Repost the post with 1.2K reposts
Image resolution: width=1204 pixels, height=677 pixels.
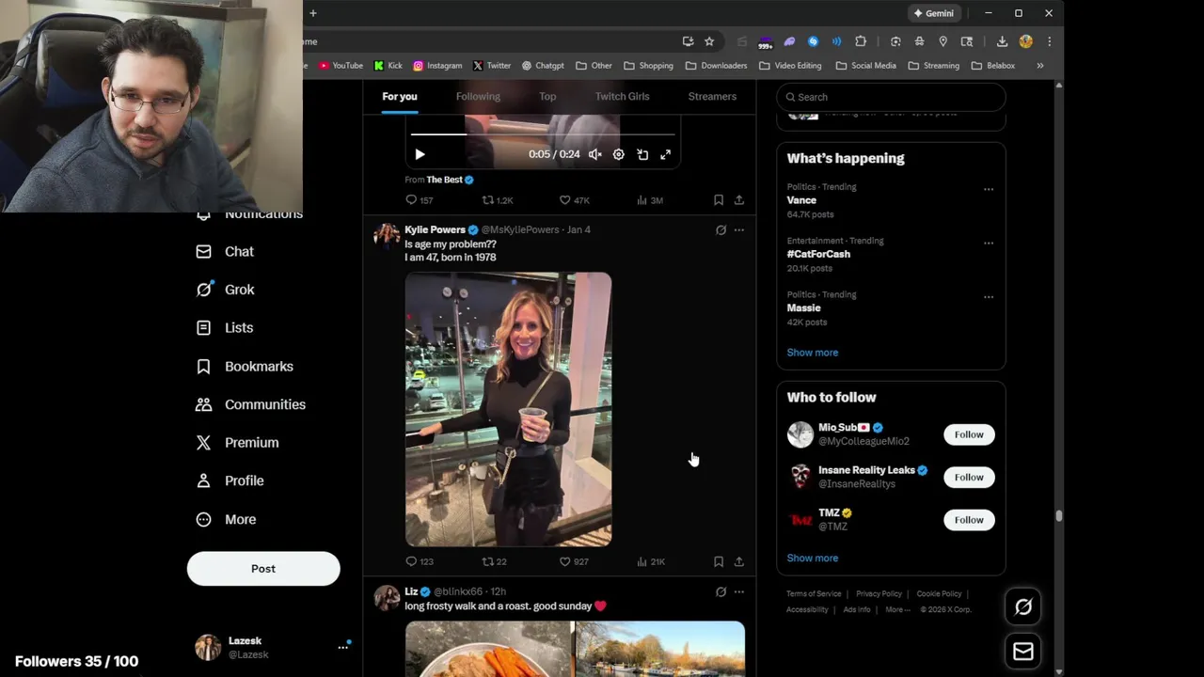(497, 200)
